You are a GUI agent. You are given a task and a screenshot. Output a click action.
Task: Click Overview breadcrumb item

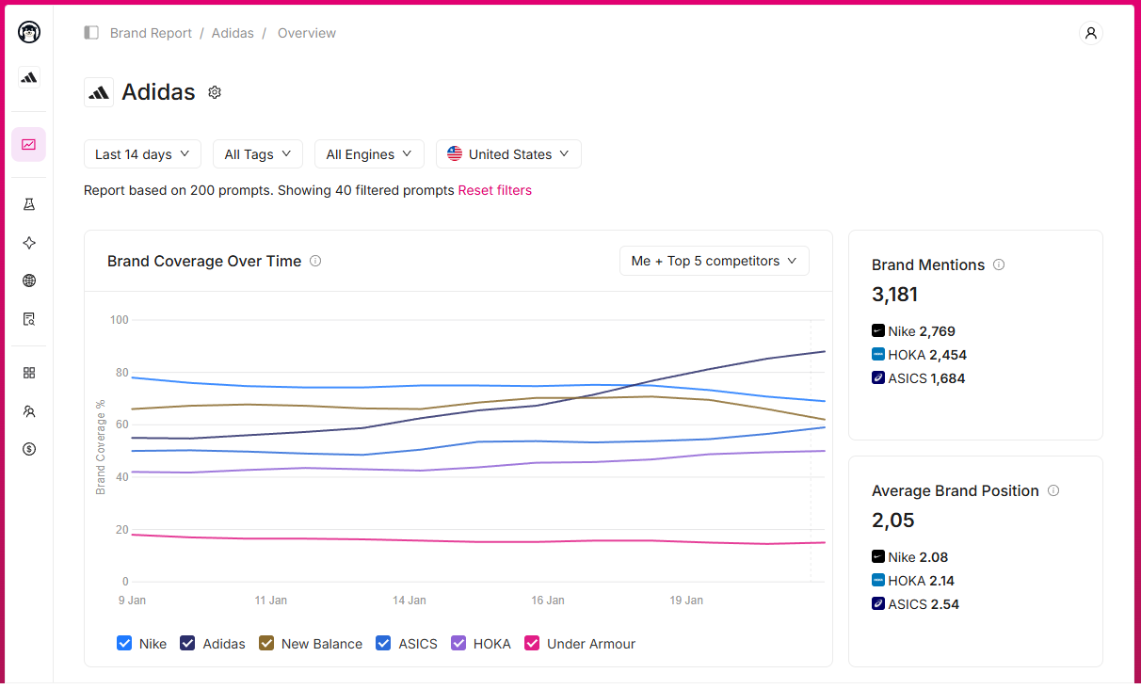[307, 33]
